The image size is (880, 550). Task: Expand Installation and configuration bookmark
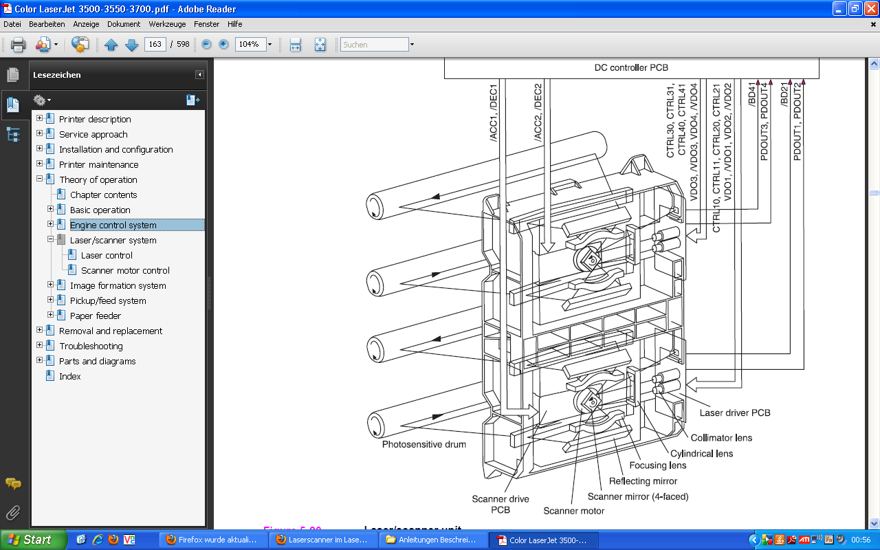(x=39, y=148)
